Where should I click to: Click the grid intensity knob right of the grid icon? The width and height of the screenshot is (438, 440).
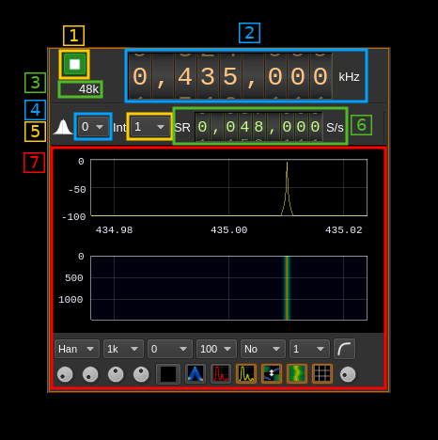point(348,374)
